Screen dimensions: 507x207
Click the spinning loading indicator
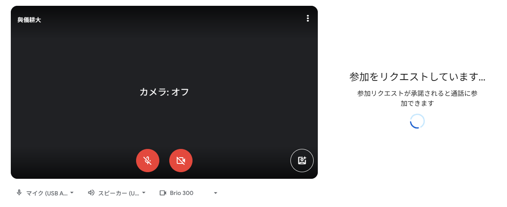(417, 121)
